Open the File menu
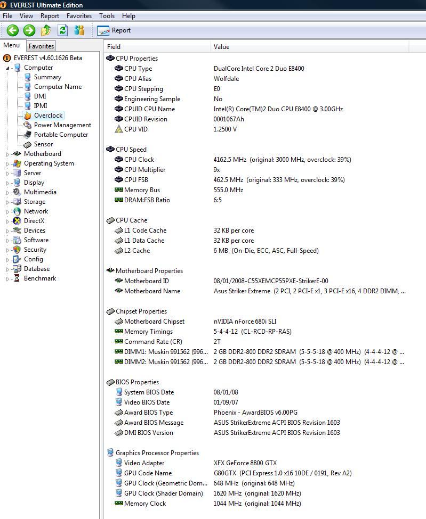 [7, 16]
